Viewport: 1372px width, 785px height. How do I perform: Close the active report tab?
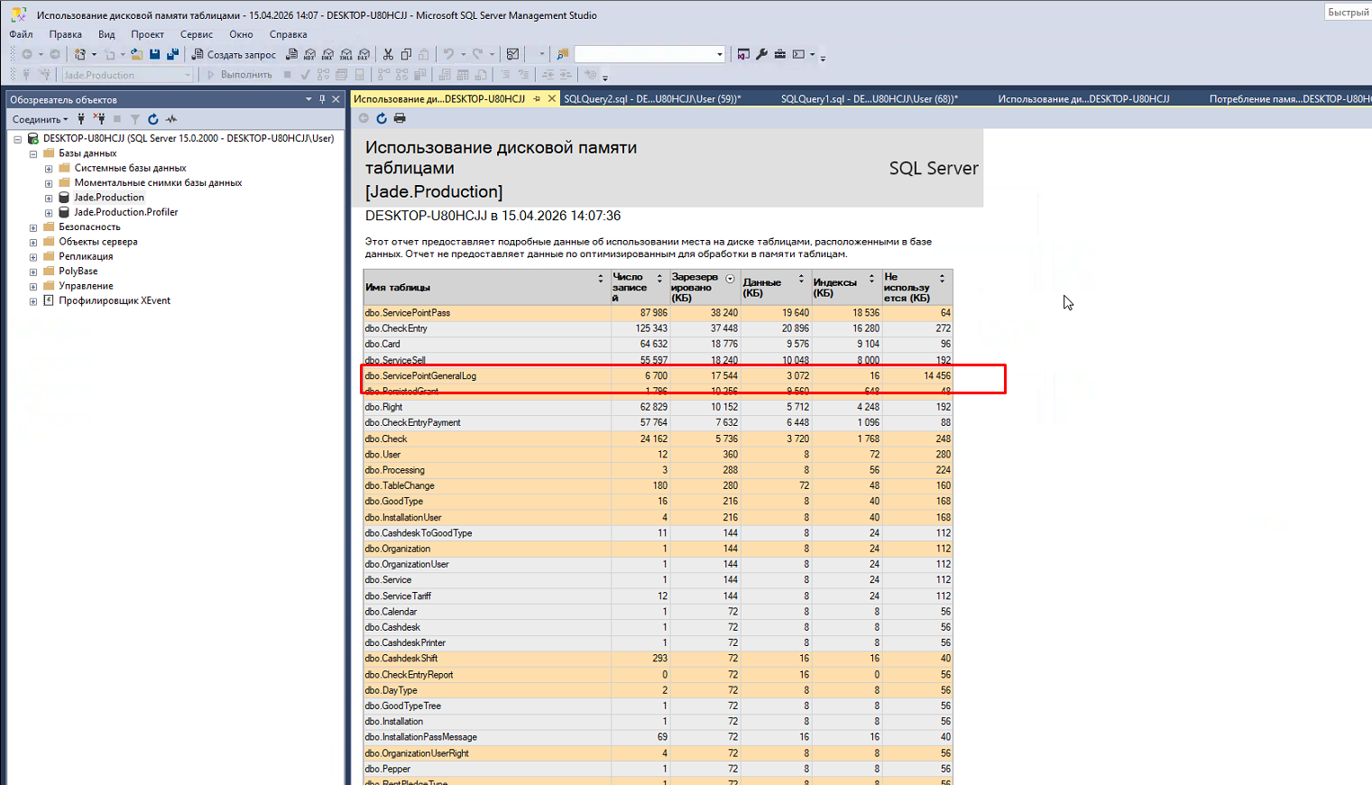pyautogui.click(x=552, y=99)
